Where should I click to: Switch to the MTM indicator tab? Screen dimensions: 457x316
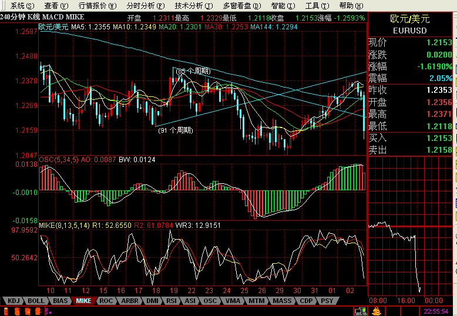257,301
